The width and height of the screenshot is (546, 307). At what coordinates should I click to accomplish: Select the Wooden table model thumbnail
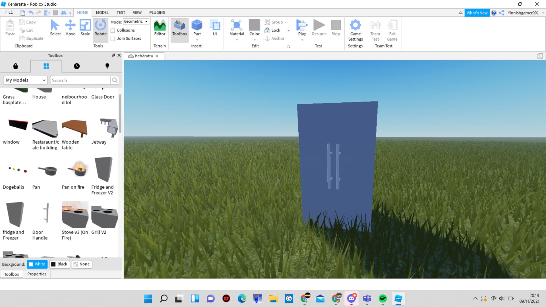tap(75, 128)
